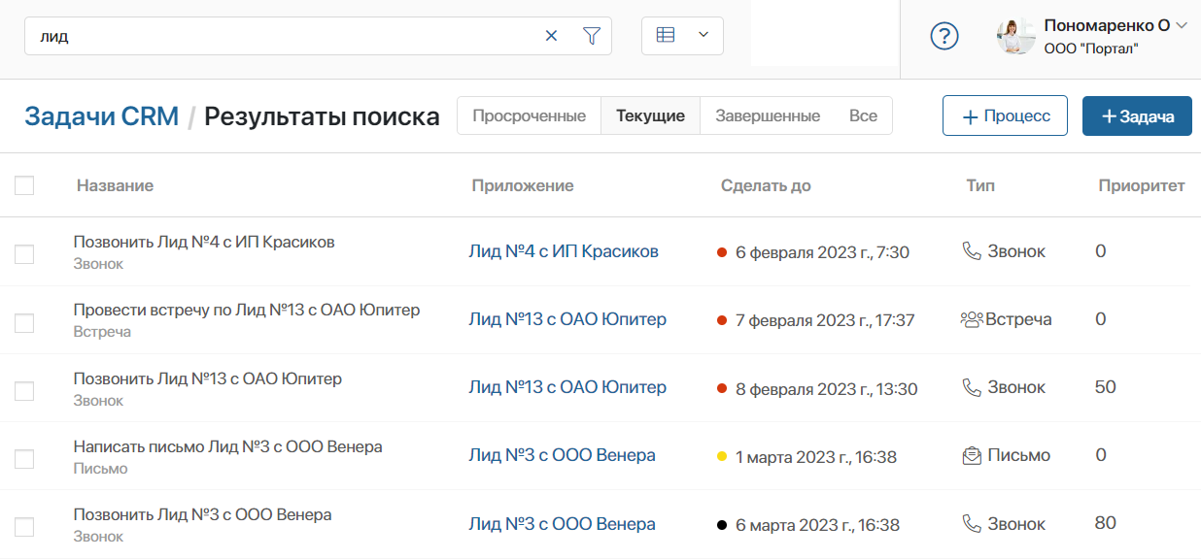Open Лид №13 link in 8 февраля row
1201x559 pixels.
(x=567, y=387)
